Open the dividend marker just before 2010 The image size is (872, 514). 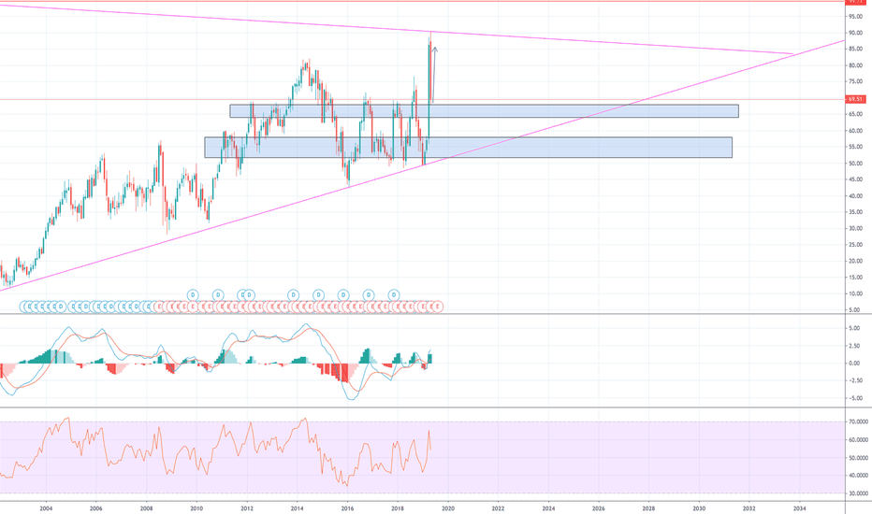point(193,294)
